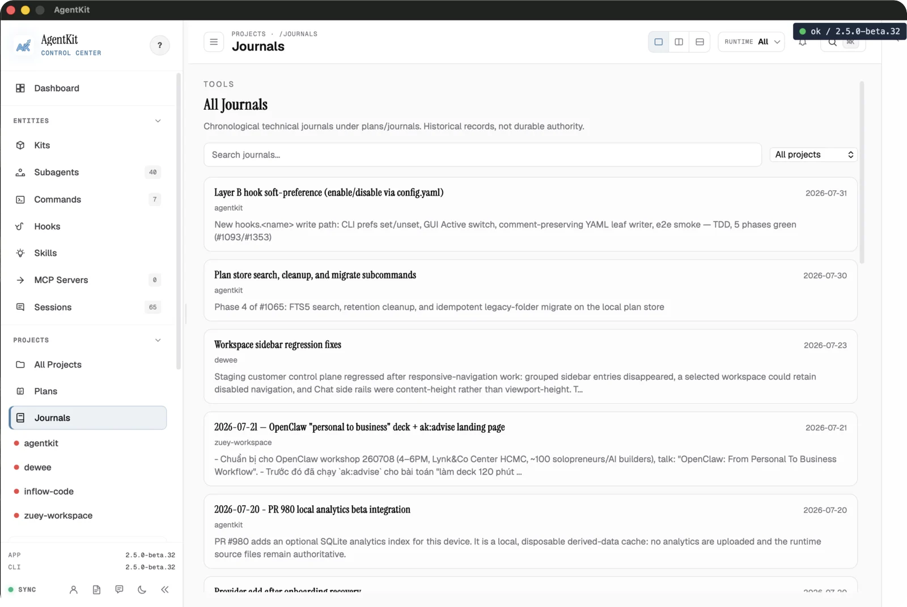Open the document icon in sidebar footer
This screenshot has height=607, width=907.
(x=96, y=590)
